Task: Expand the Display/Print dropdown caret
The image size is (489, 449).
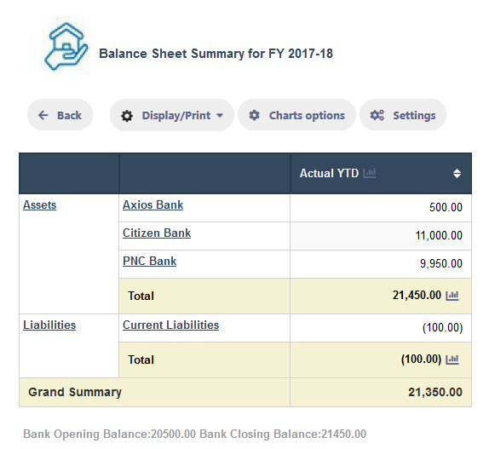Action: coord(220,116)
